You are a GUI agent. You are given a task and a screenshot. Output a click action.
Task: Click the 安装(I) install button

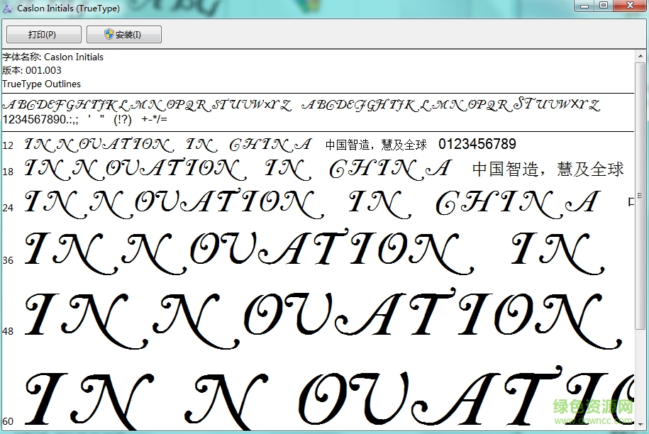[124, 33]
